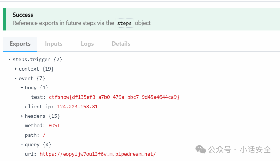Collapse the steps.trigger tree node

pyautogui.click(x=10, y=59)
